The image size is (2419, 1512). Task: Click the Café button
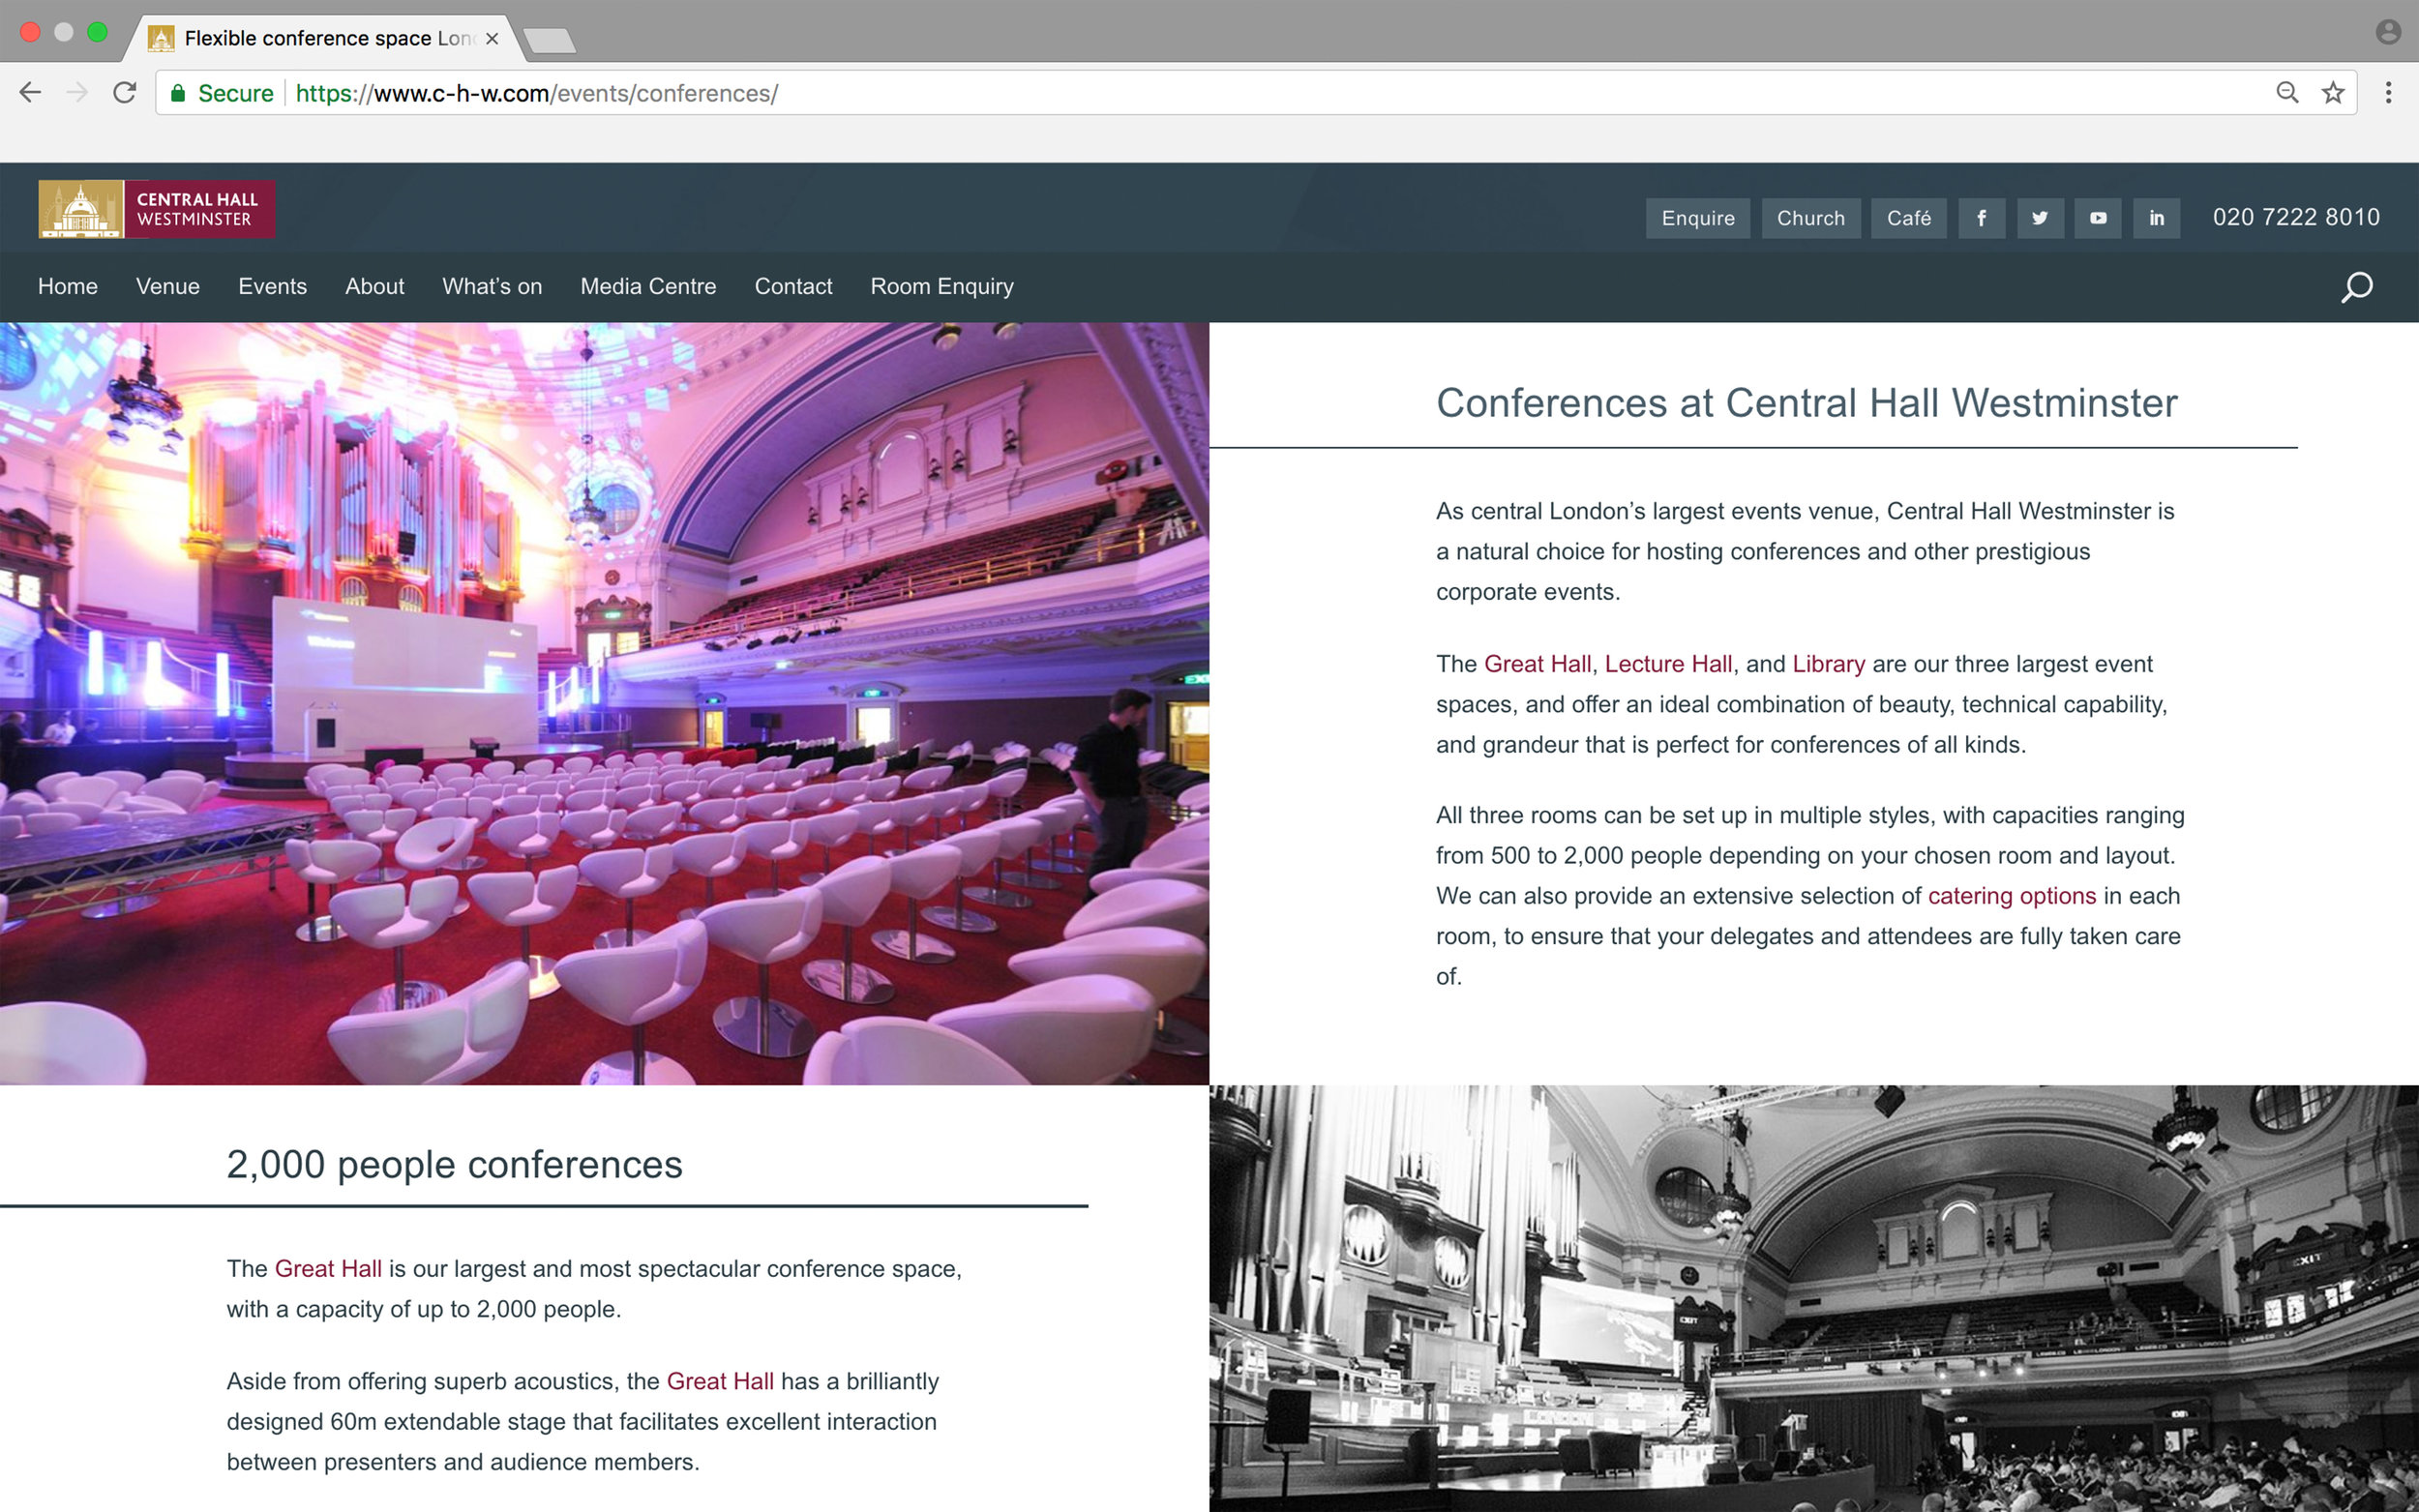click(x=1909, y=218)
